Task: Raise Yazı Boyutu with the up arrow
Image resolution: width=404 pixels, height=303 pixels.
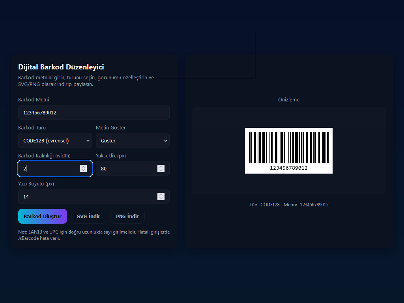Action: (x=161, y=195)
